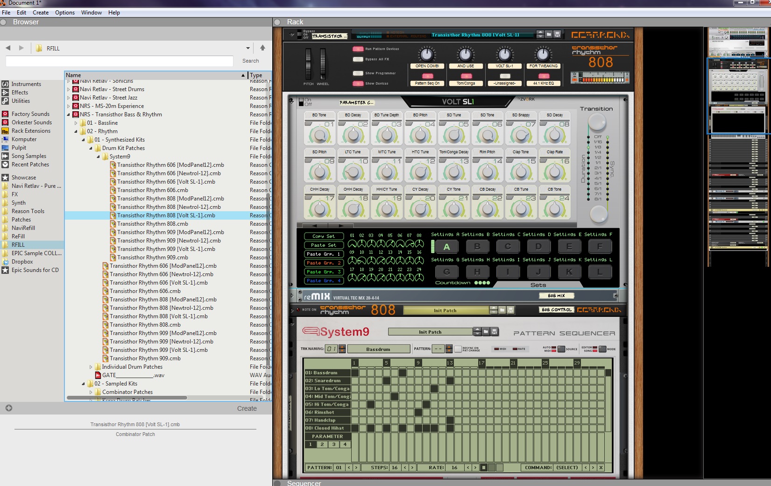This screenshot has width=771, height=486.
Task: Toggle the 44.1 KHz EQ button
Action: [544, 76]
